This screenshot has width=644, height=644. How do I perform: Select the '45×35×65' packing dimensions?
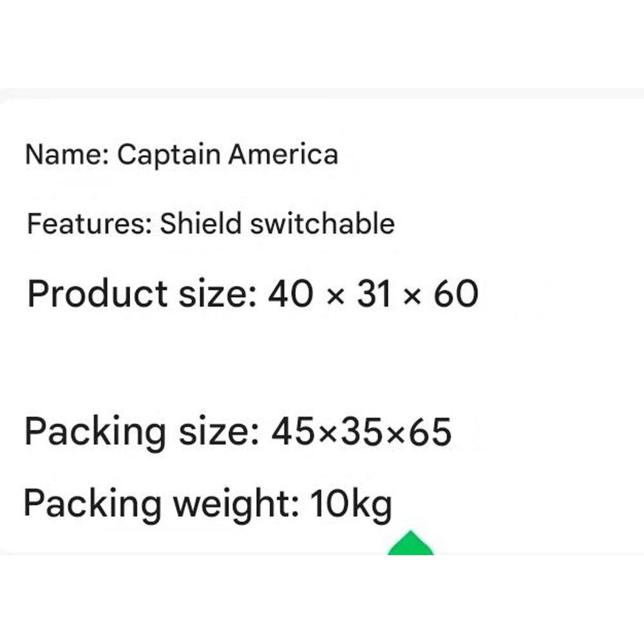tap(361, 431)
